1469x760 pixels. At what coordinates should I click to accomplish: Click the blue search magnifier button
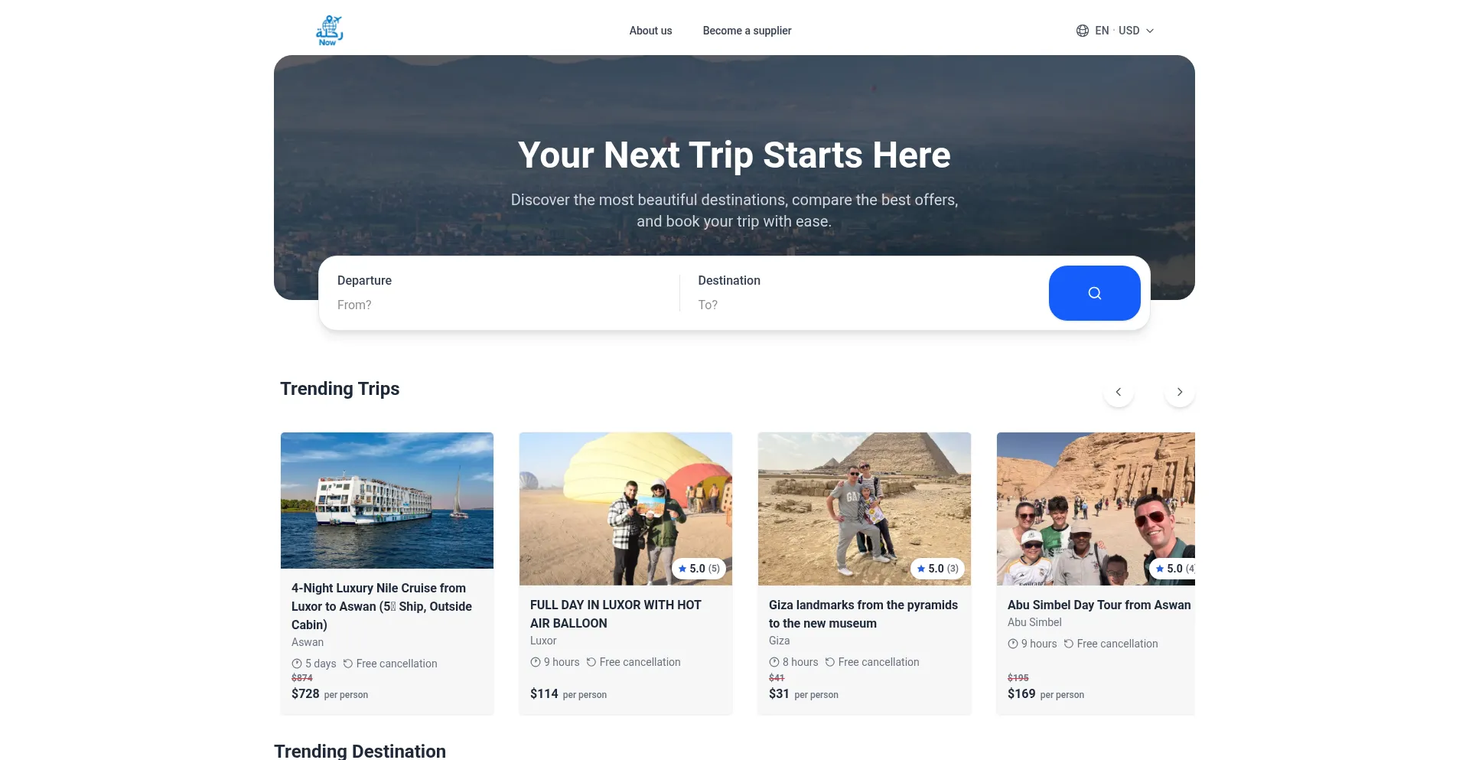(1094, 293)
